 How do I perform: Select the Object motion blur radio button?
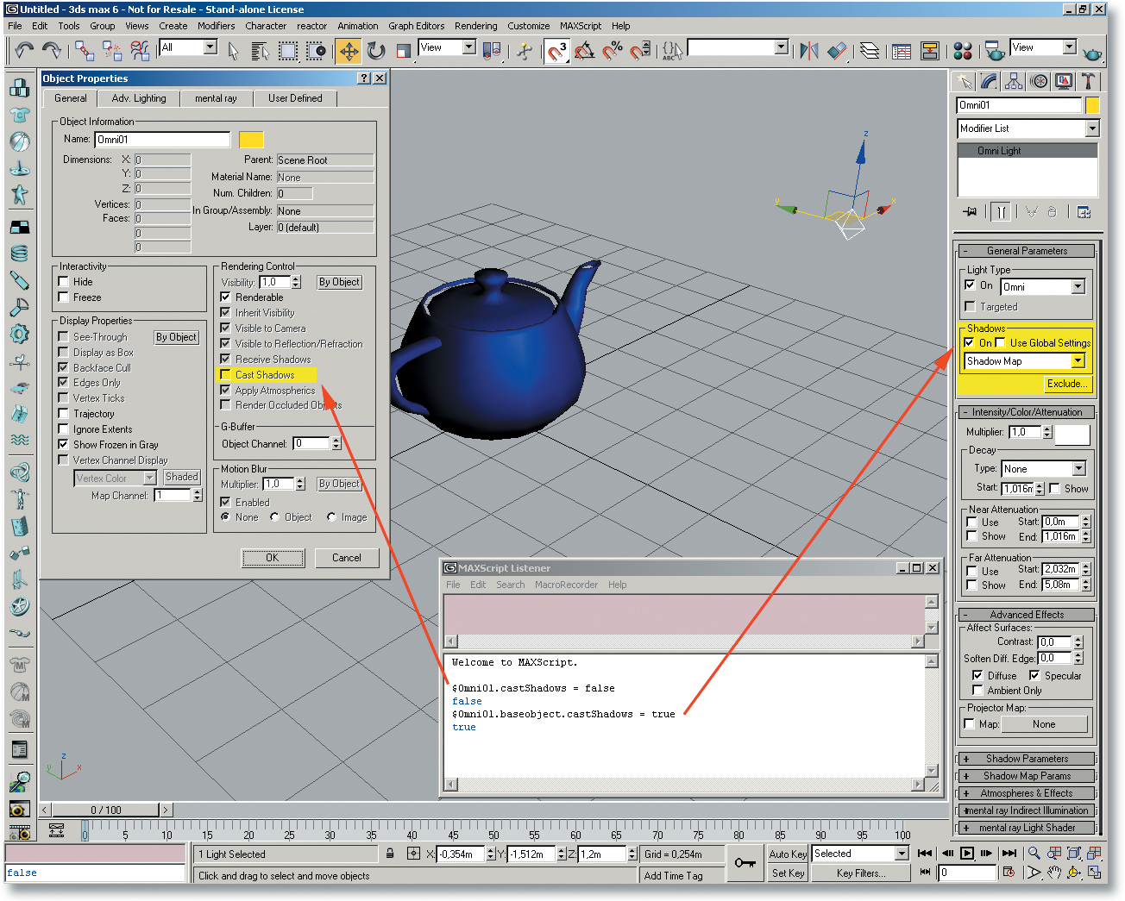point(275,517)
